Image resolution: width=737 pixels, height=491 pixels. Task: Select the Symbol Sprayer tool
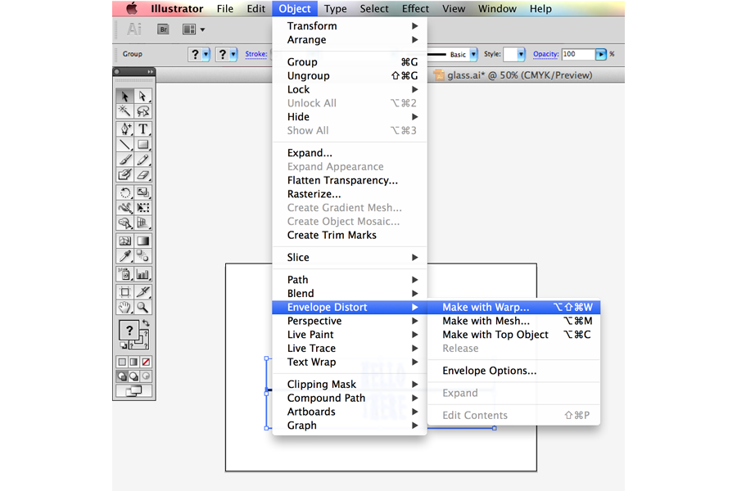[x=125, y=274]
